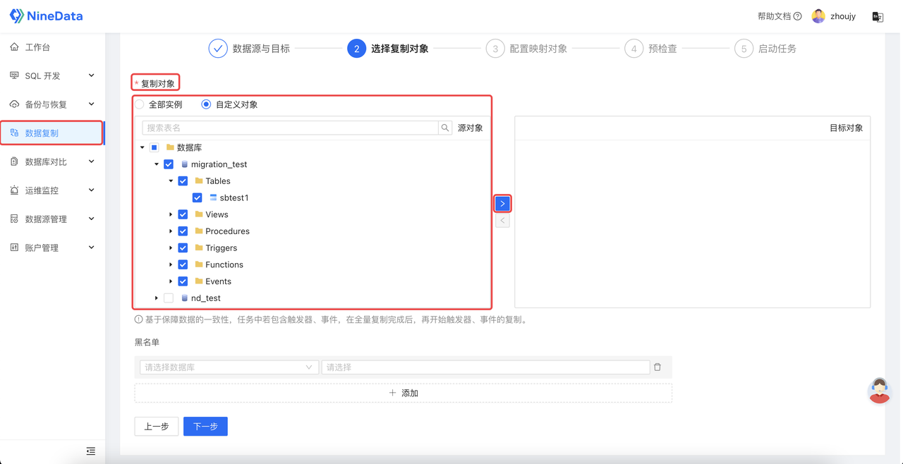Click the 数据库 root folder icon
This screenshot has width=903, height=464.
tap(170, 147)
